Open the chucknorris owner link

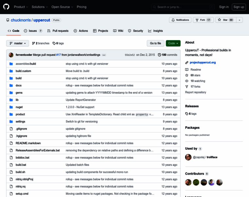[x=21, y=20]
